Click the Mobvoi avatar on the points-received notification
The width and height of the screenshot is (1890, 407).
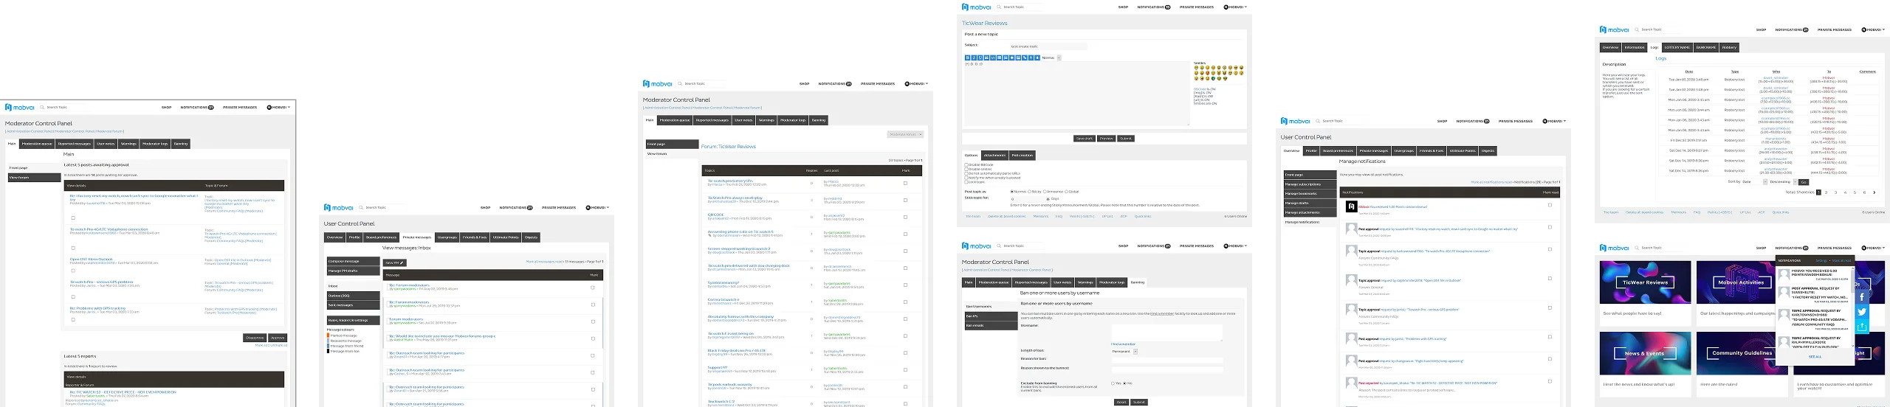click(x=1351, y=206)
